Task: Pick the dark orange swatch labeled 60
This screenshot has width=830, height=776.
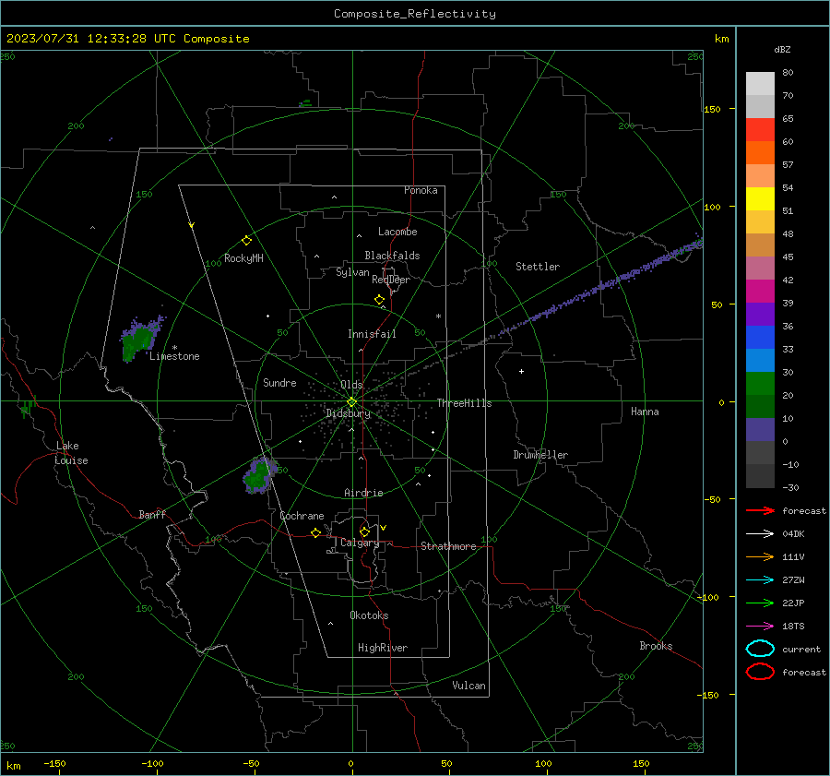Action: [x=760, y=152]
